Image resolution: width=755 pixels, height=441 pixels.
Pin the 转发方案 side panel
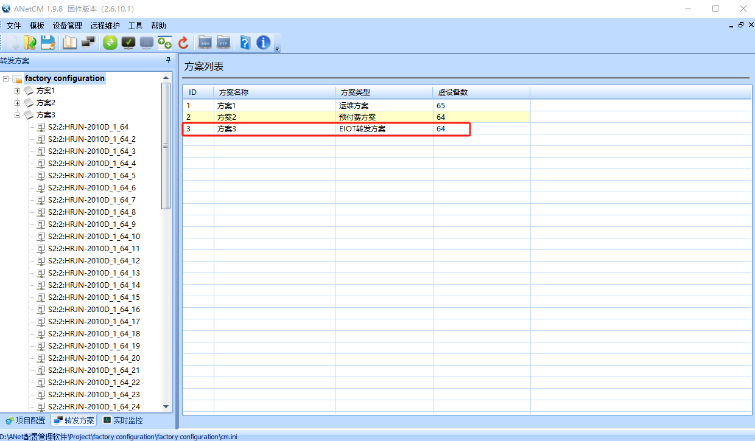(168, 60)
